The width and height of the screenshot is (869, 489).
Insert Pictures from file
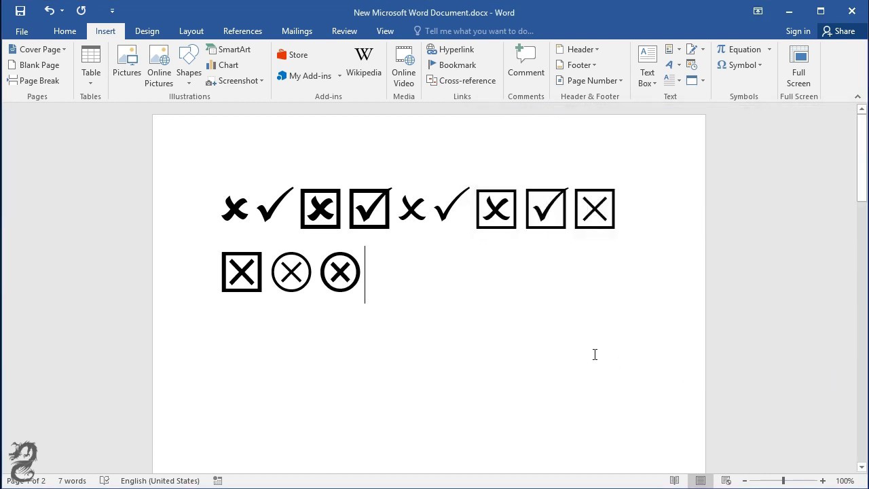(x=127, y=61)
